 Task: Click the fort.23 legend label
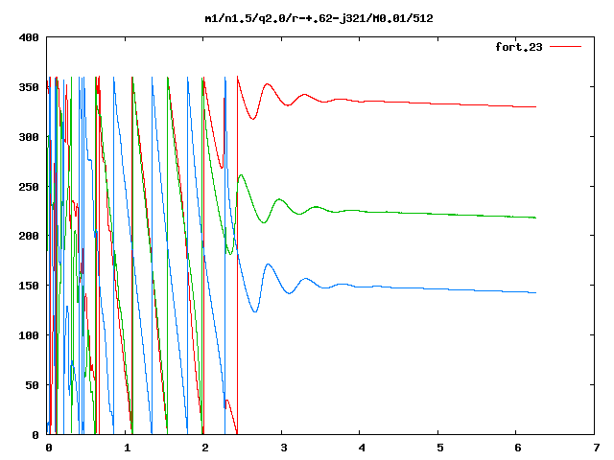tap(519, 47)
